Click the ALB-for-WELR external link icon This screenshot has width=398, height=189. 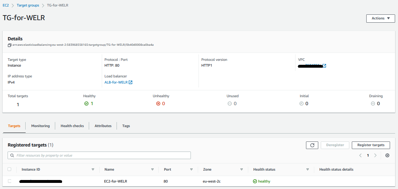click(x=131, y=82)
